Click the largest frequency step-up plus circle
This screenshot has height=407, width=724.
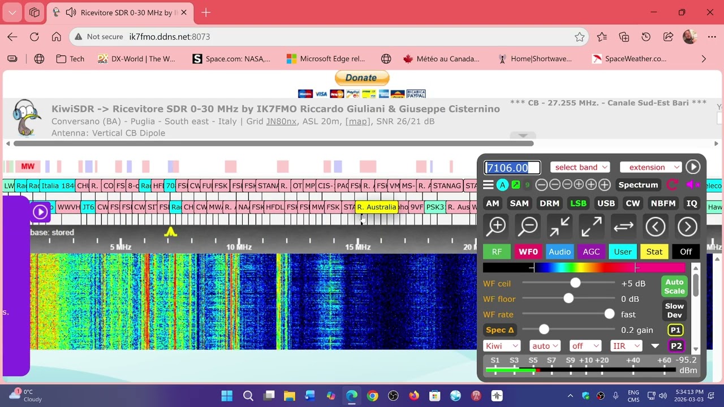coord(604,185)
